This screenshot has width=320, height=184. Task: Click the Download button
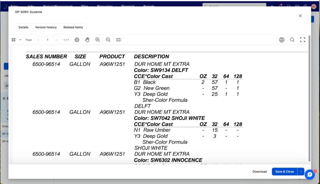point(260,172)
